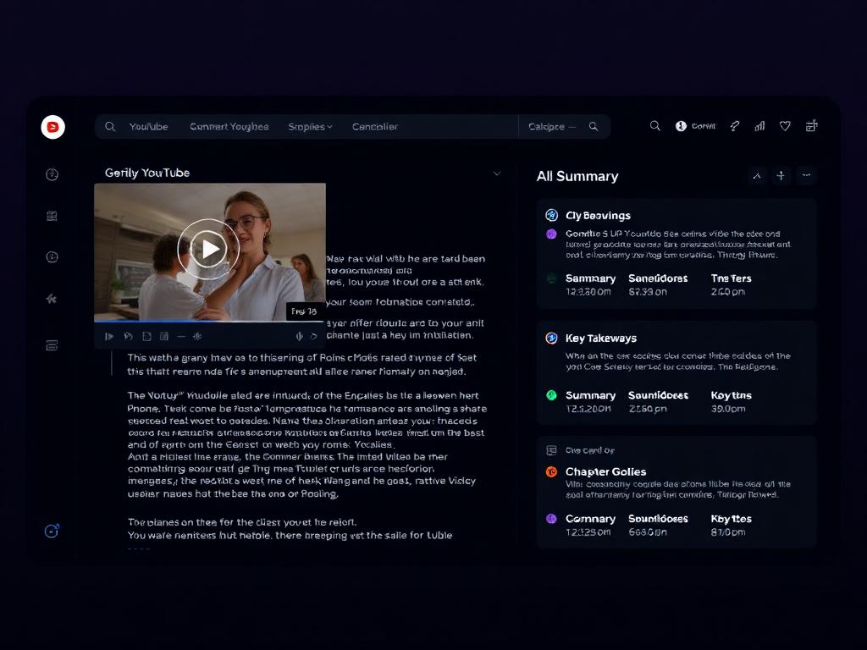Click the Key Takeways card icon

551,338
